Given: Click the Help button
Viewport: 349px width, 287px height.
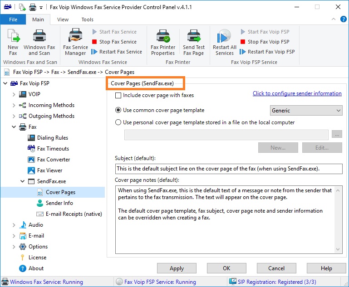Looking at the screenshot, I should pos(326,268).
